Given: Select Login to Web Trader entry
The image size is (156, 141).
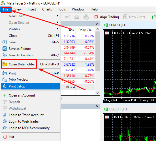Looking at the screenshot, I should click(30, 121).
